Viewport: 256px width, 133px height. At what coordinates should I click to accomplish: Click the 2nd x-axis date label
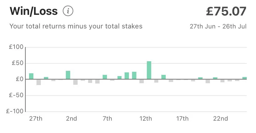[71, 119]
